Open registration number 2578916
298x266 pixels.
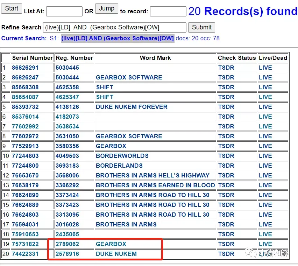coord(67,254)
